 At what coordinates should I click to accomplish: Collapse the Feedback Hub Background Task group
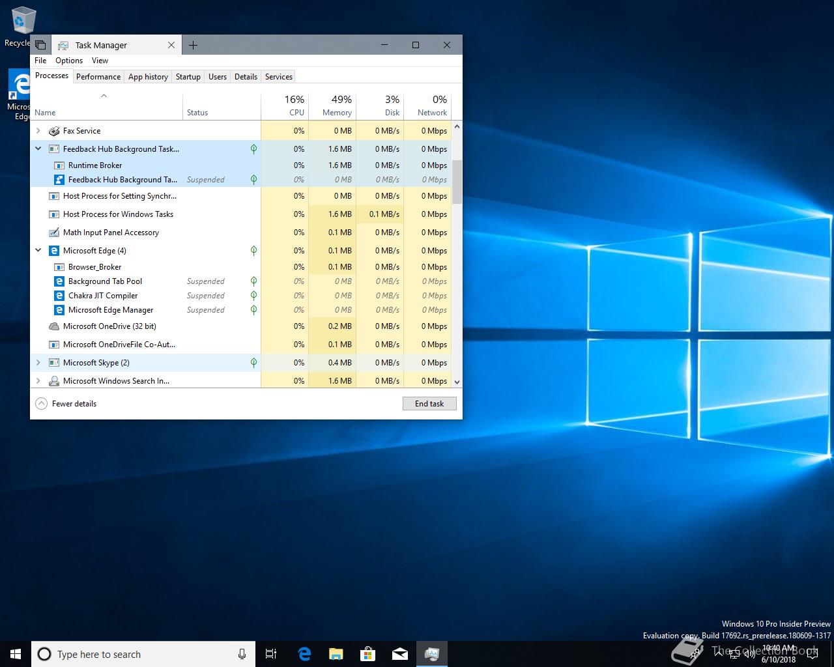point(38,149)
